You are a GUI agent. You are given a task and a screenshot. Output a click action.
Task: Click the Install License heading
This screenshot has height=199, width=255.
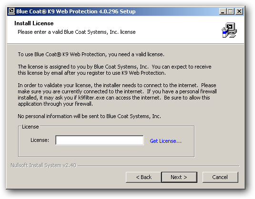click(x=34, y=23)
